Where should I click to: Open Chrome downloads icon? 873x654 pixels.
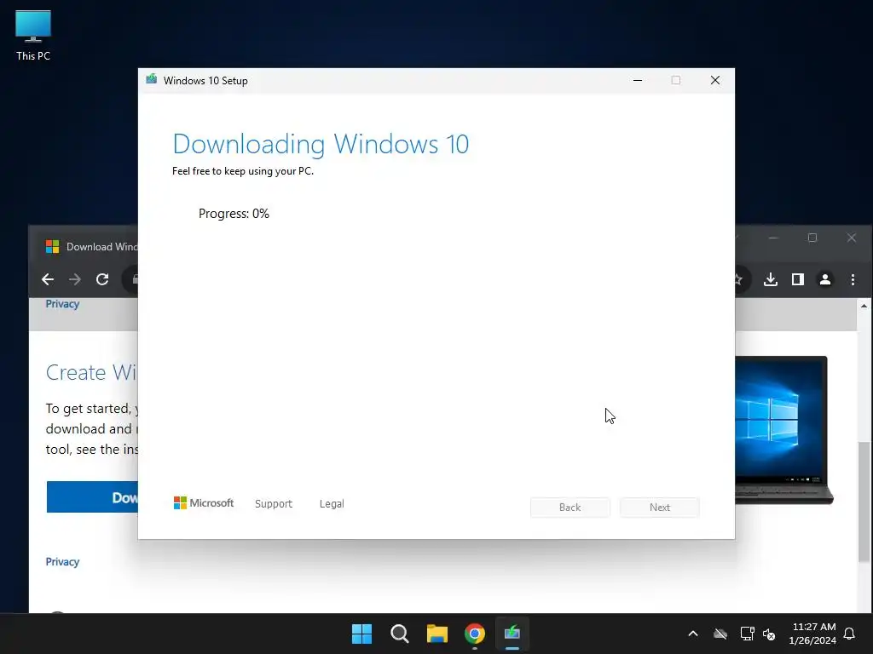point(771,279)
